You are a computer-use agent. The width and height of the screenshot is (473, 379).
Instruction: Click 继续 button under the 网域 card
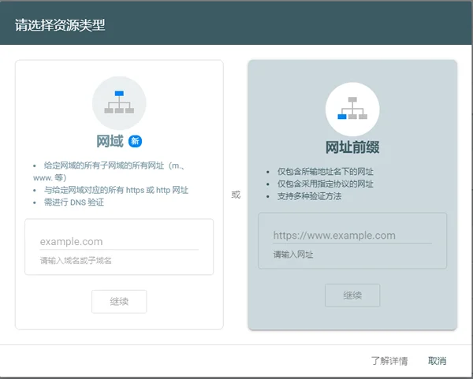(x=119, y=302)
